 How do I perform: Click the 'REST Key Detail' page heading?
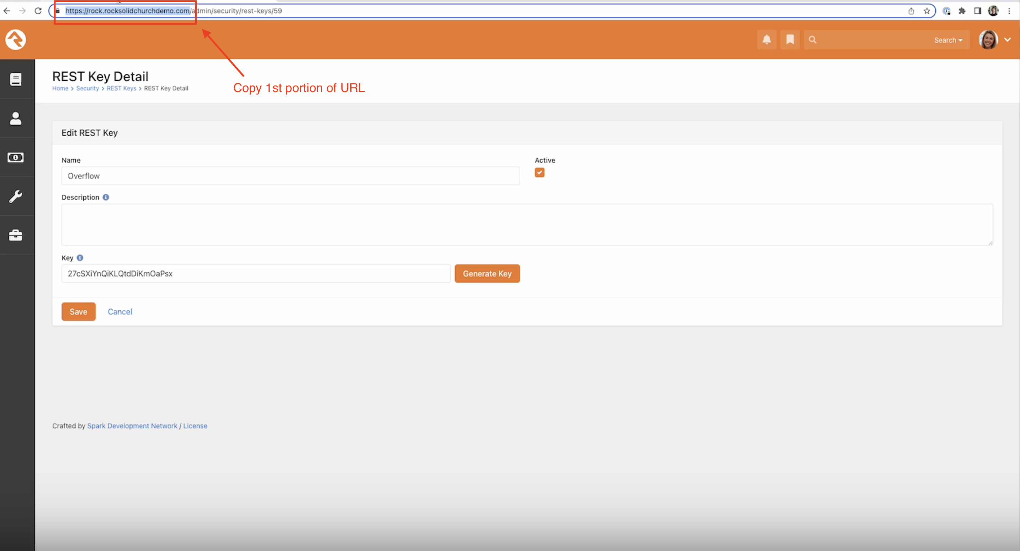click(100, 76)
